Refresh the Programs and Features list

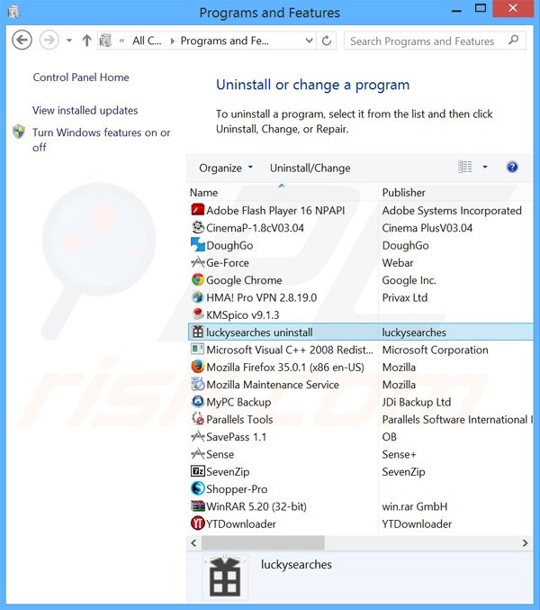(x=327, y=41)
